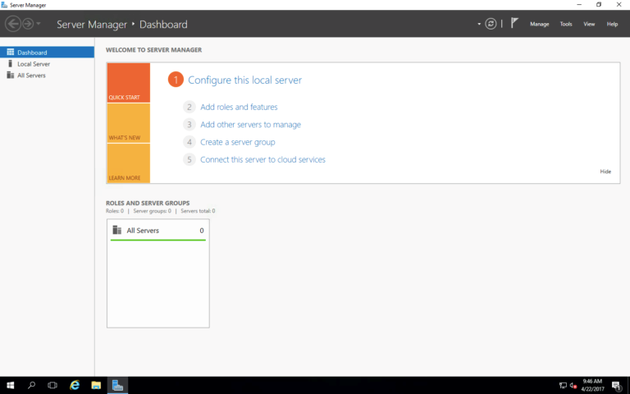Image resolution: width=630 pixels, height=394 pixels.
Task: Open taskbar search magnifier
Action: pyautogui.click(x=31, y=385)
